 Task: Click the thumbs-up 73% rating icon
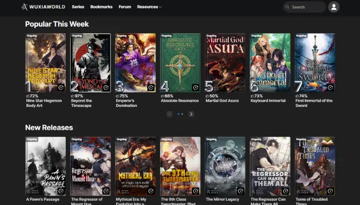click(x=252, y=96)
